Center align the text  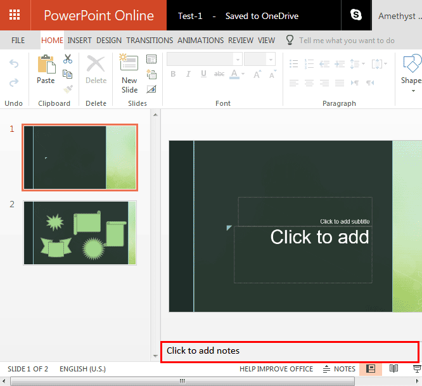[309, 83]
